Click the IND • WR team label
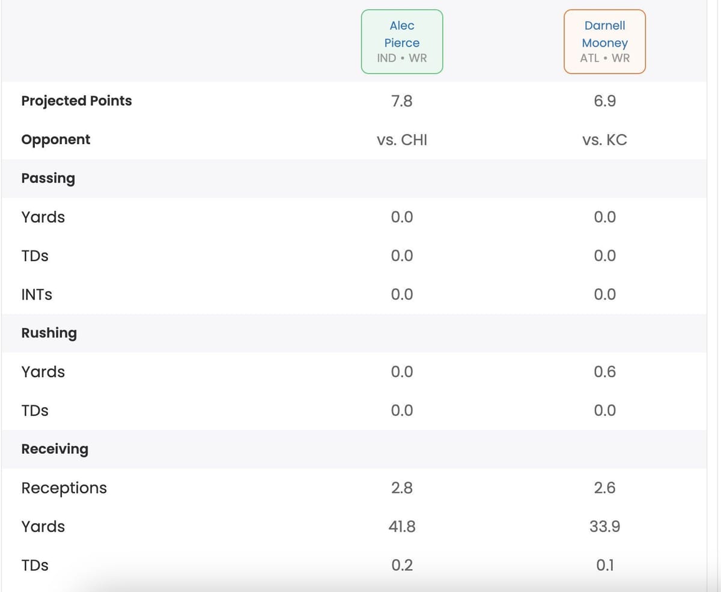Viewport: 721px width, 592px height. pyautogui.click(x=402, y=58)
